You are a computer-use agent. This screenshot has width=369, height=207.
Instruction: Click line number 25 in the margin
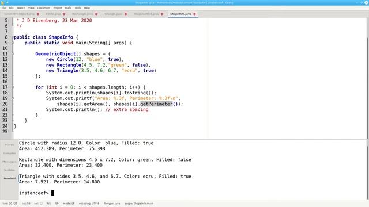(5, 132)
